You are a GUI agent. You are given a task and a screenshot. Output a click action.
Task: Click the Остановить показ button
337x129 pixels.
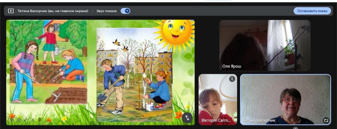(x=312, y=11)
